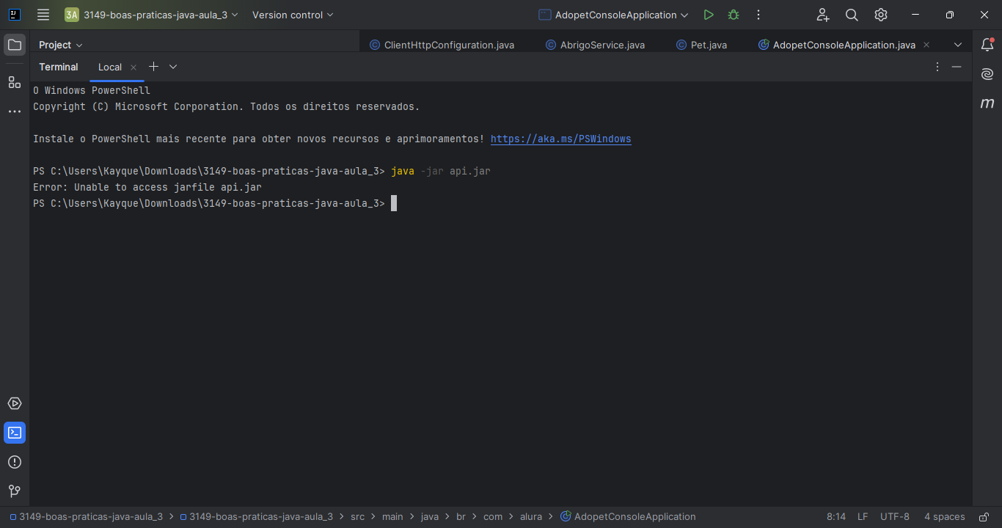Open terminal tab options dropdown arrow
Image resolution: width=1002 pixels, height=528 pixels.
173,67
